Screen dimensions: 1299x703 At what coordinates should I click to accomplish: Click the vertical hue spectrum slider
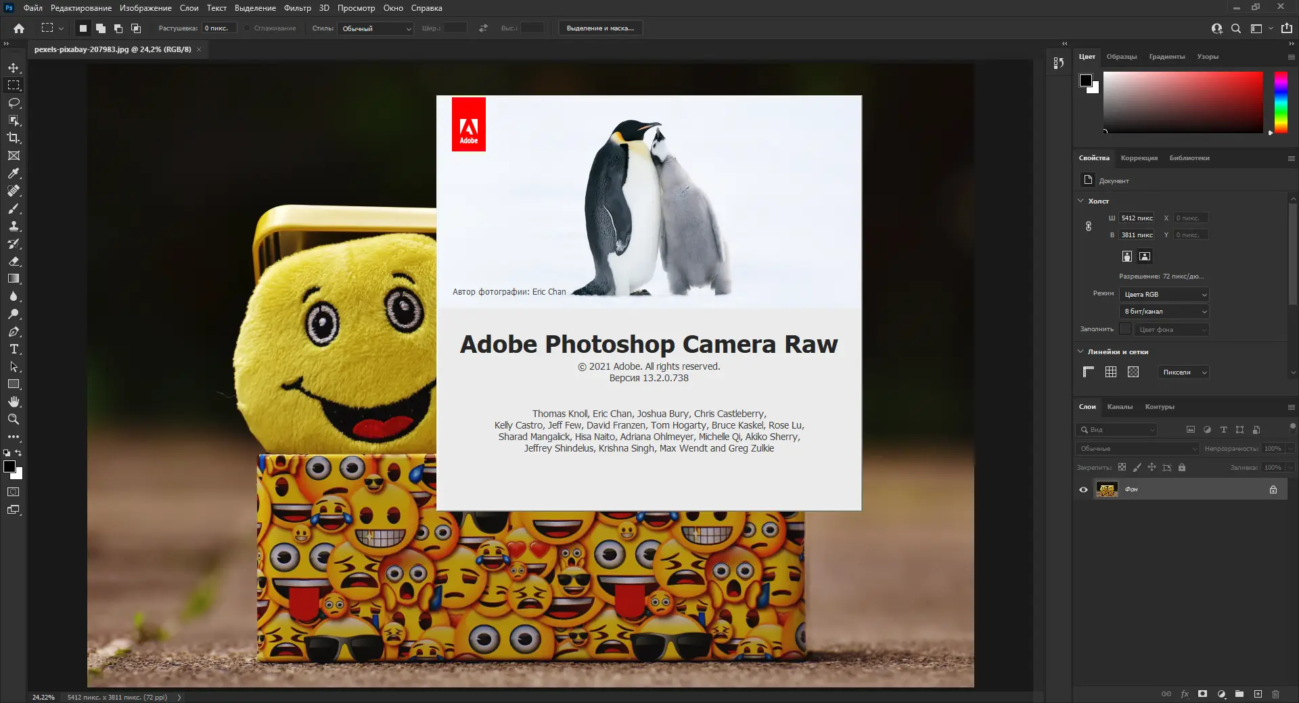tap(1281, 101)
